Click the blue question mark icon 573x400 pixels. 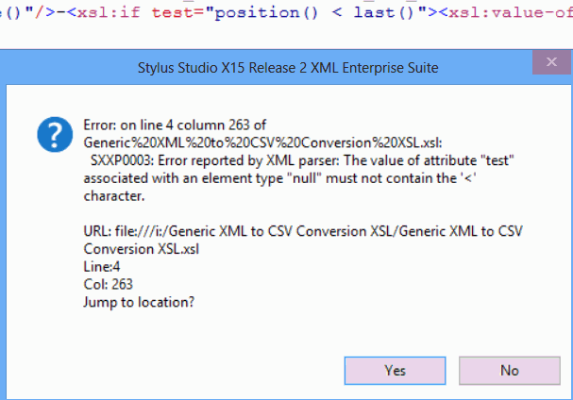coord(53,135)
